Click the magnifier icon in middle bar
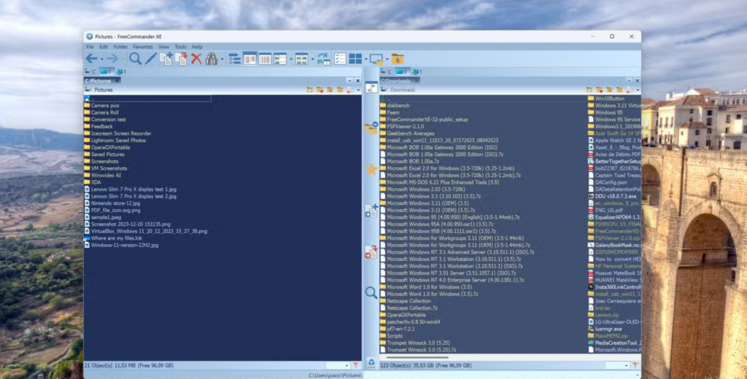This screenshot has height=379, width=747. tap(371, 292)
